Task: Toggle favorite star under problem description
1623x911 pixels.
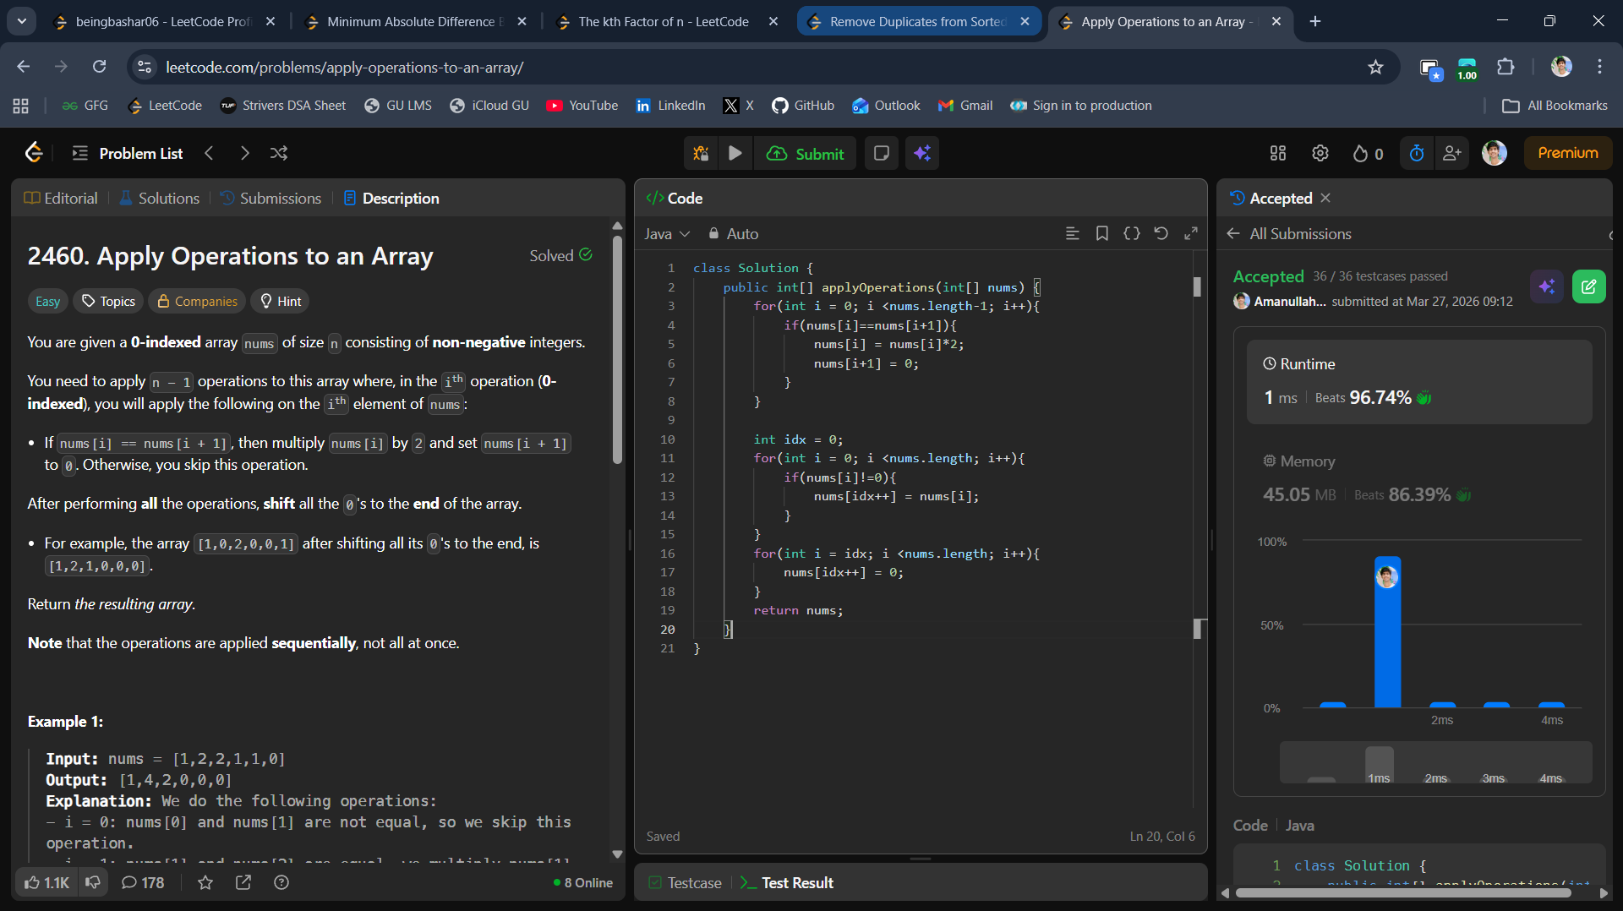Action: coord(205,882)
